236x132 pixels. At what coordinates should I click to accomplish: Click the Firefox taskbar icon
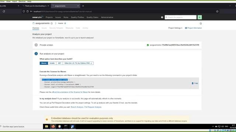click(x=53, y=126)
